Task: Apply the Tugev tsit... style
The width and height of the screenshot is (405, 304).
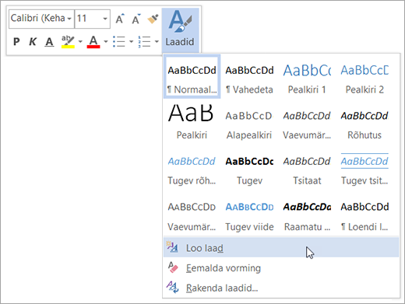Action: 364,168
